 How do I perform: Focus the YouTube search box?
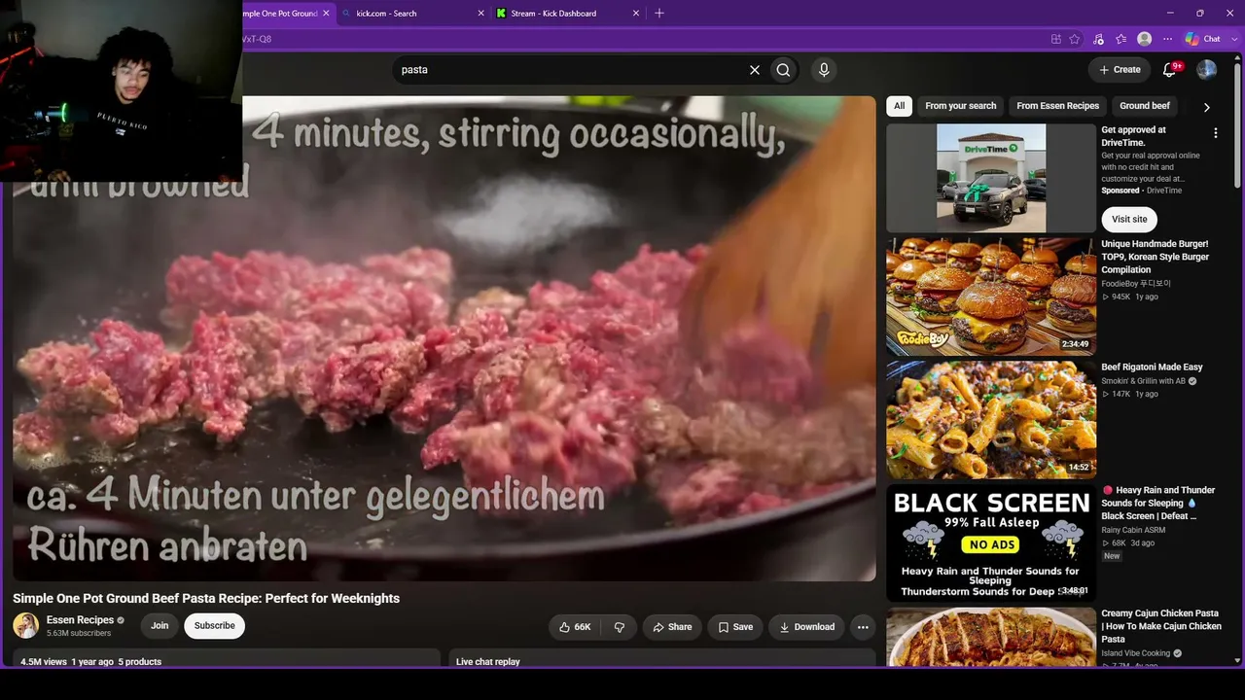569,70
